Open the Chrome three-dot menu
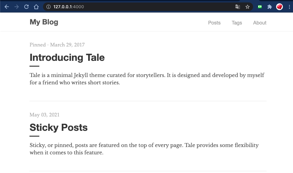Screen dimensions: 293x173 [289, 7]
